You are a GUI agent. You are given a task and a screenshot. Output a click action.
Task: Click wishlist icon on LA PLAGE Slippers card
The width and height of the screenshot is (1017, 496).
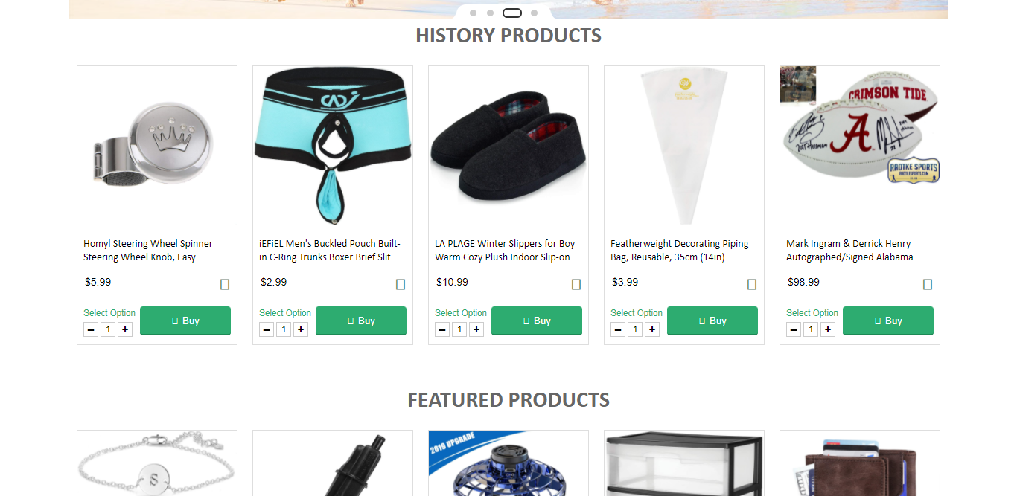coord(576,284)
